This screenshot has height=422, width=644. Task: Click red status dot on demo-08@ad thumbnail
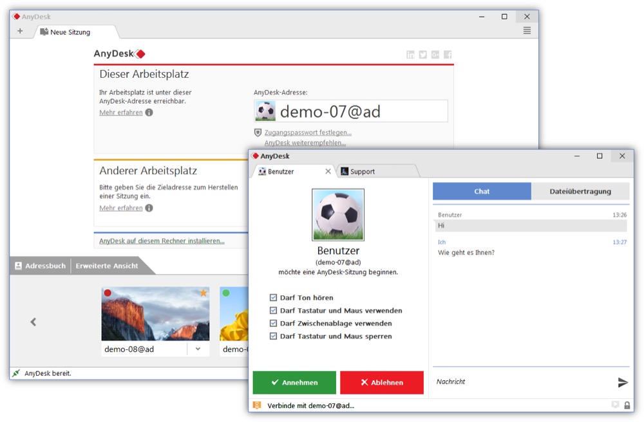pyautogui.click(x=108, y=293)
